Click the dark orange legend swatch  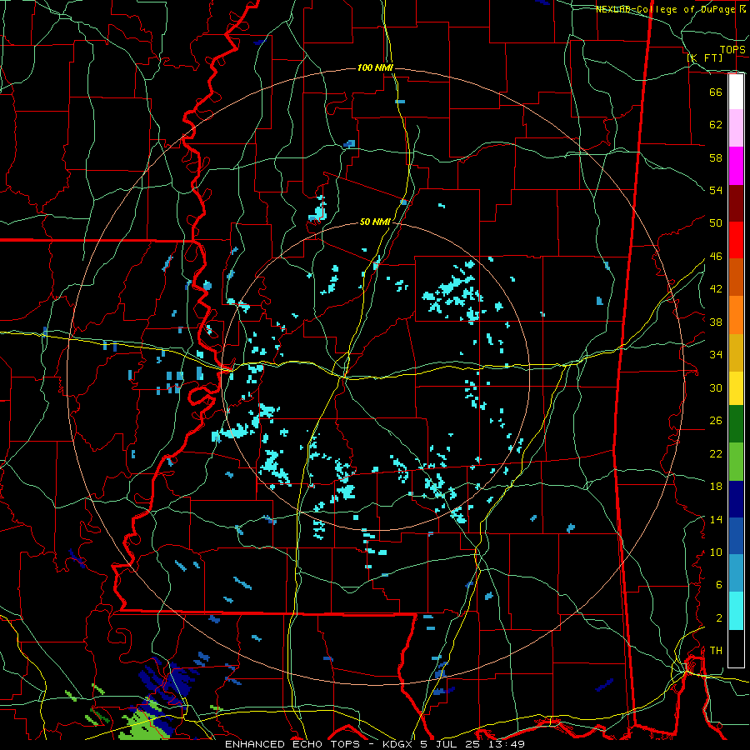click(736, 277)
